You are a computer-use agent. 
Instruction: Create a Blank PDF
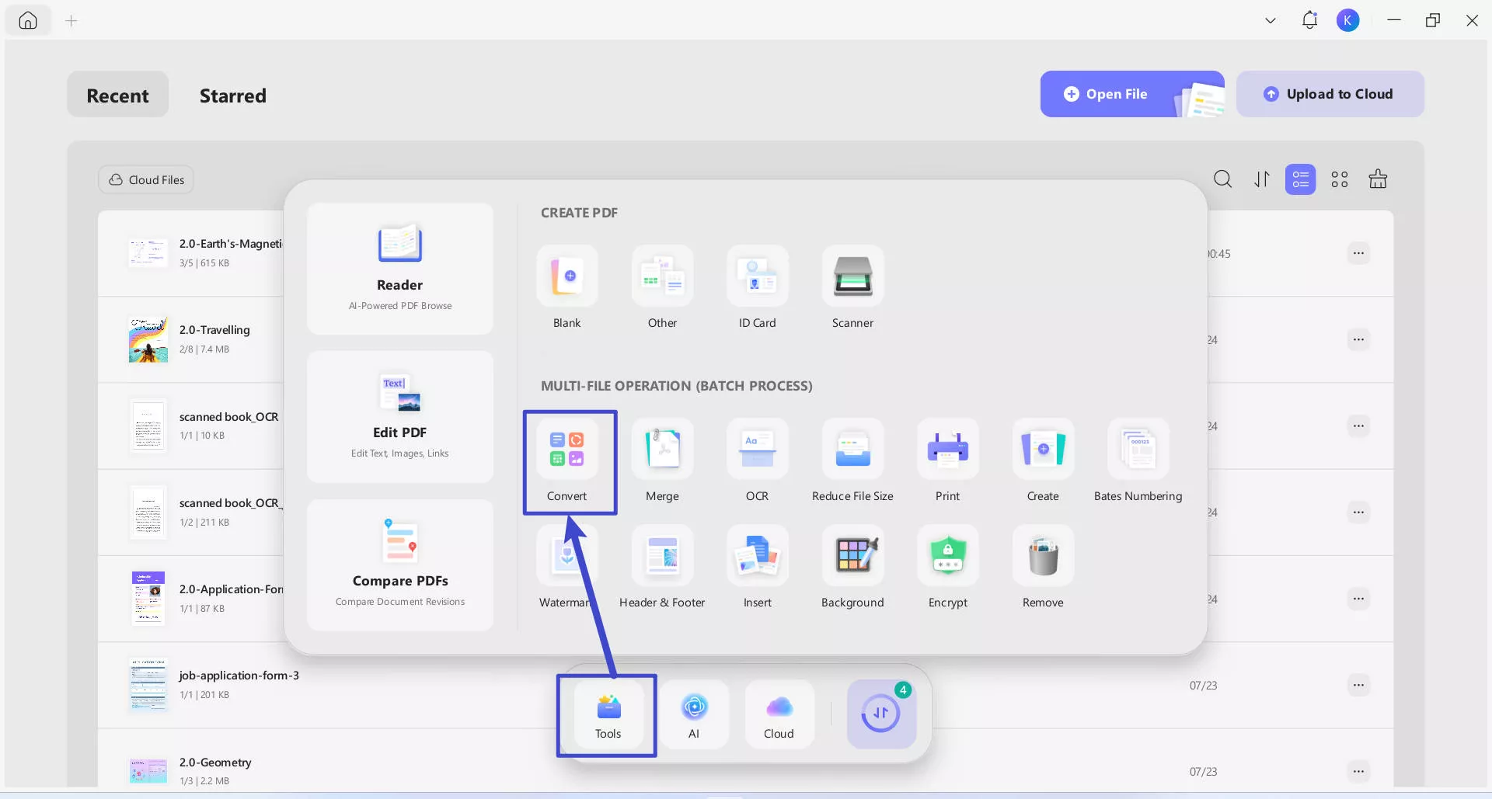566,276
